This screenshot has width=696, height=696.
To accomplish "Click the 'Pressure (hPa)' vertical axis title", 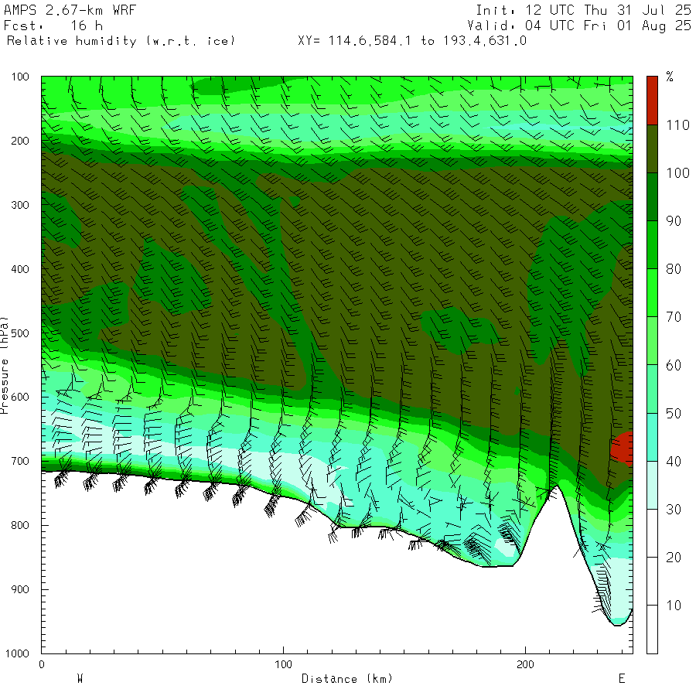I will 4,365.
